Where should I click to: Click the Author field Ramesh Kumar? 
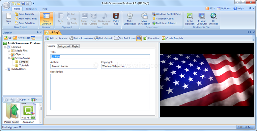coord(74,66)
